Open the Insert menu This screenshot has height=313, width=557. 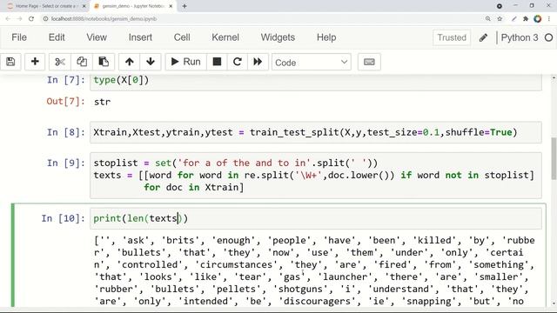(140, 37)
